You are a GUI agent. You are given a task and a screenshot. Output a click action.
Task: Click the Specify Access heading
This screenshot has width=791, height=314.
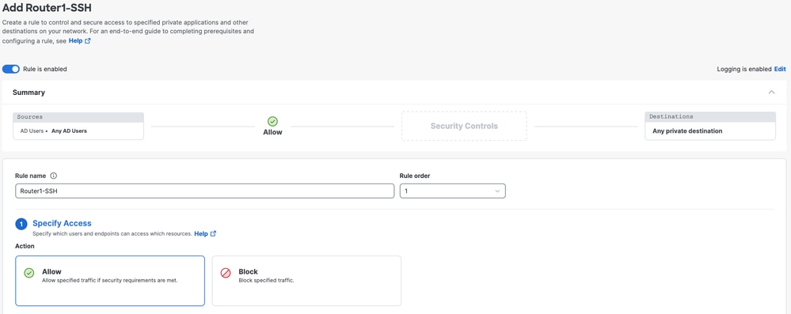(x=62, y=223)
